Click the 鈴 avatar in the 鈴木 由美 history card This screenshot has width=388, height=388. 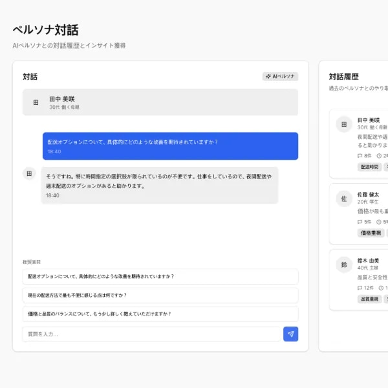344,264
